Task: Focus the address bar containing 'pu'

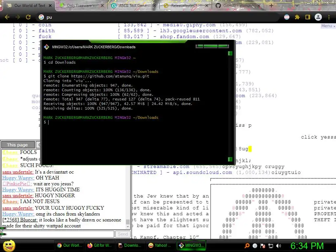Action: [158, 17]
